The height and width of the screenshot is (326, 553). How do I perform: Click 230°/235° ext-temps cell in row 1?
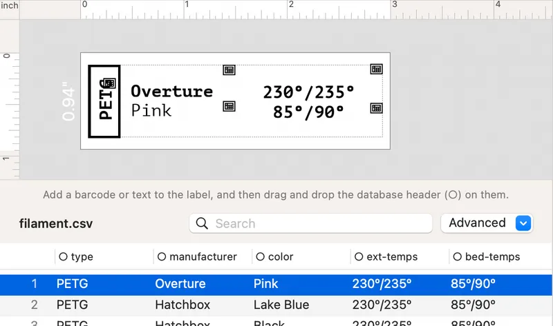pyautogui.click(x=382, y=284)
